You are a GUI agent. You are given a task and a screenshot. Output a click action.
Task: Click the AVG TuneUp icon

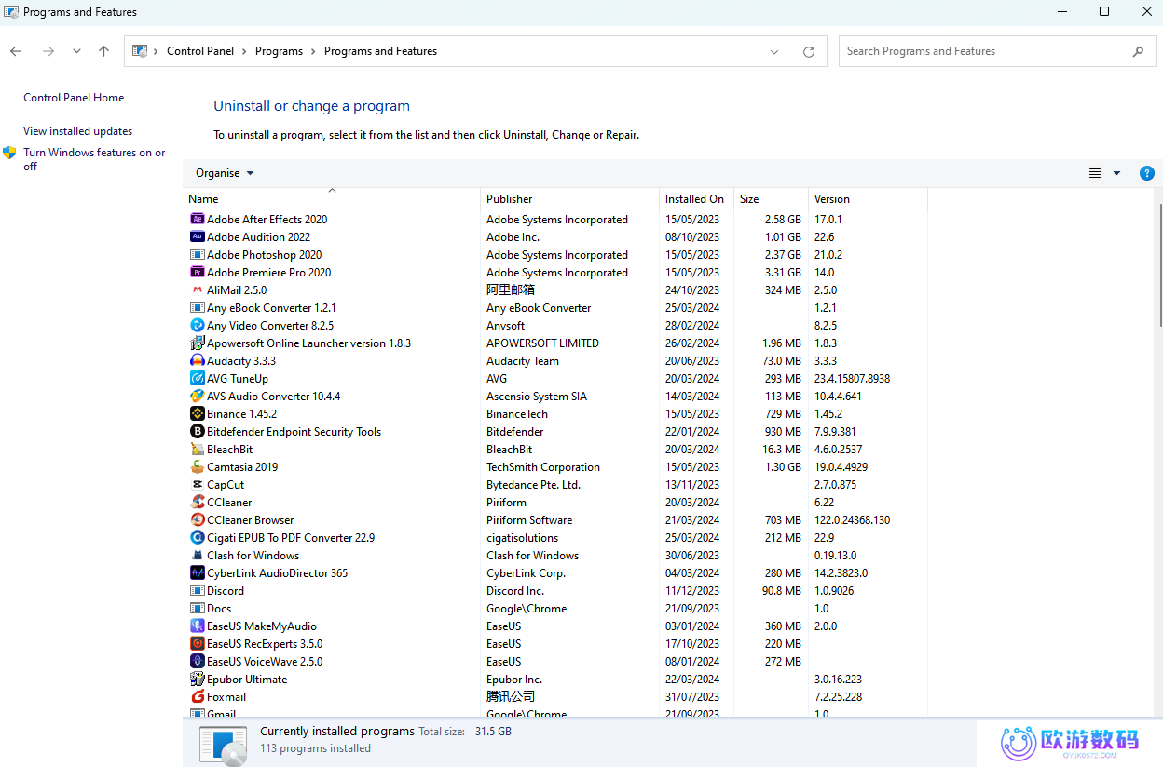pos(197,379)
